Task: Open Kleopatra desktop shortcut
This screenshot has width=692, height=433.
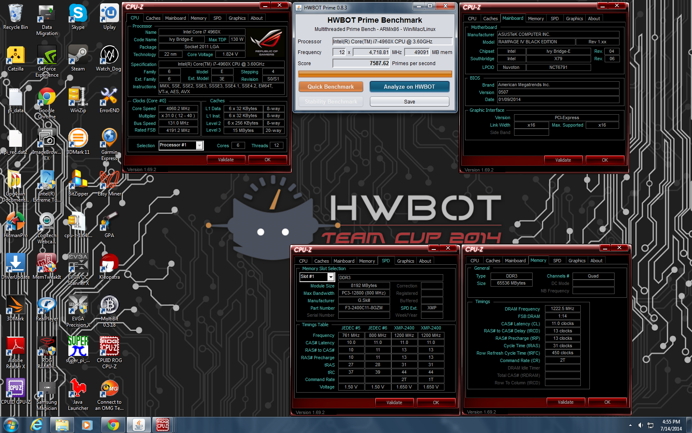Action: coord(109,266)
